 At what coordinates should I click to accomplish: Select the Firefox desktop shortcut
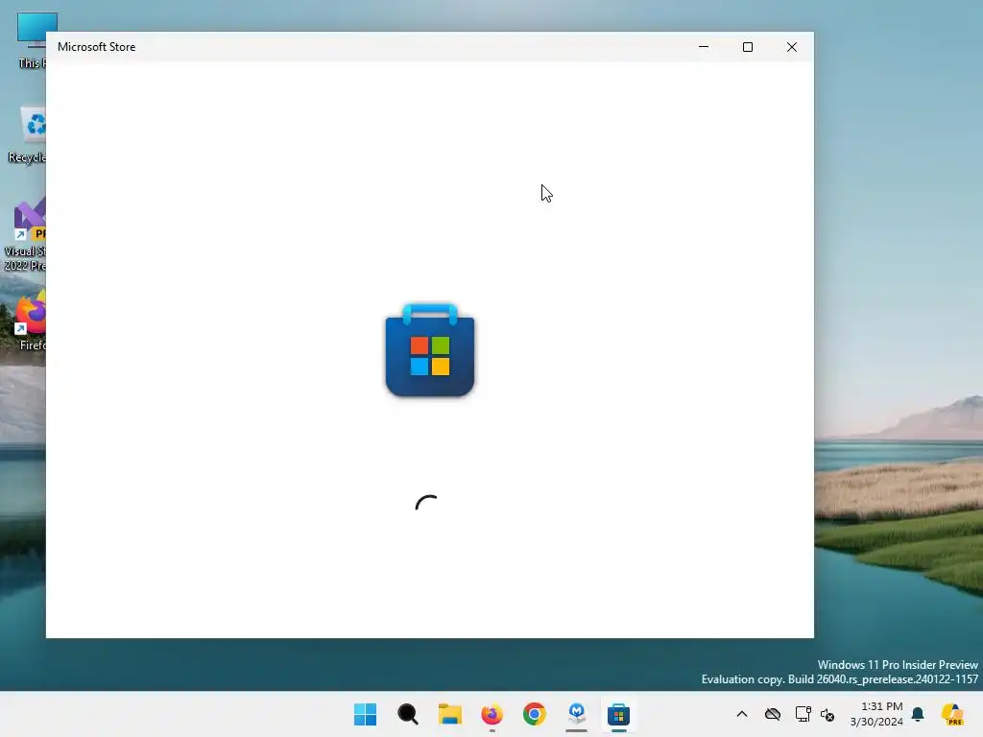(x=30, y=321)
